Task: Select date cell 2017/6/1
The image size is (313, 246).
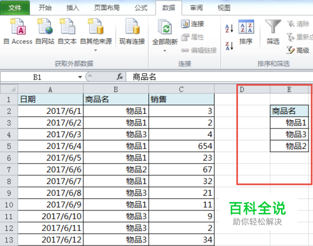Action: (x=51, y=111)
